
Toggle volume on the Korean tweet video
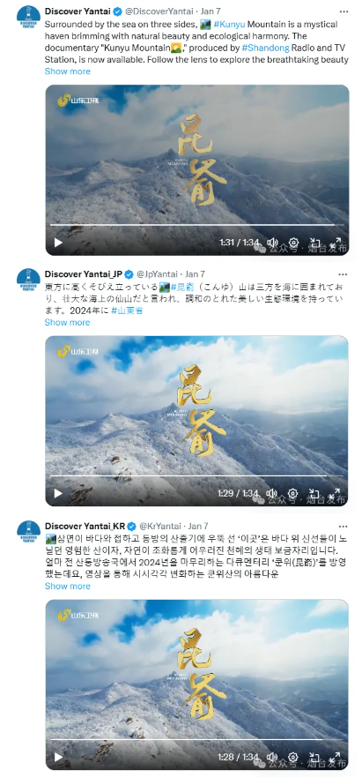[x=272, y=757]
